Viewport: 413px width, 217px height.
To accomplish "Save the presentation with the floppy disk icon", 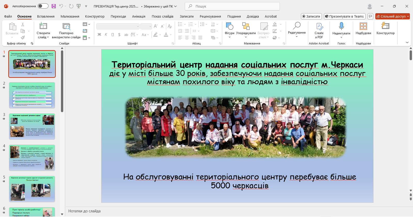I will (x=54, y=6).
